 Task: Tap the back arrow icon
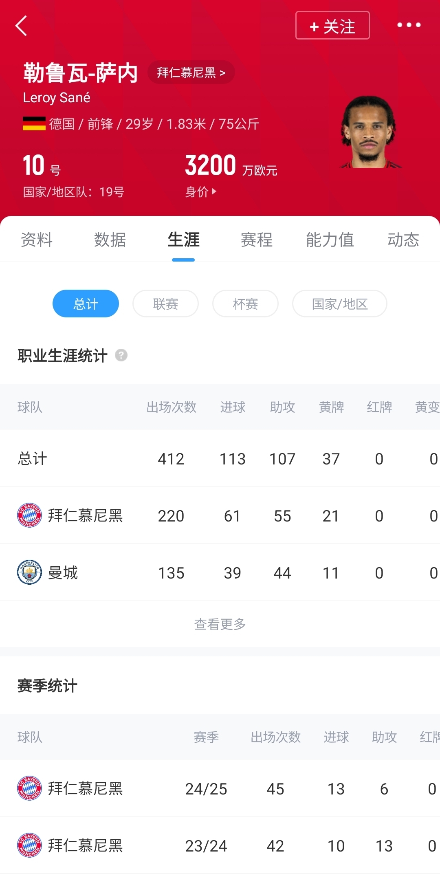coord(21,26)
